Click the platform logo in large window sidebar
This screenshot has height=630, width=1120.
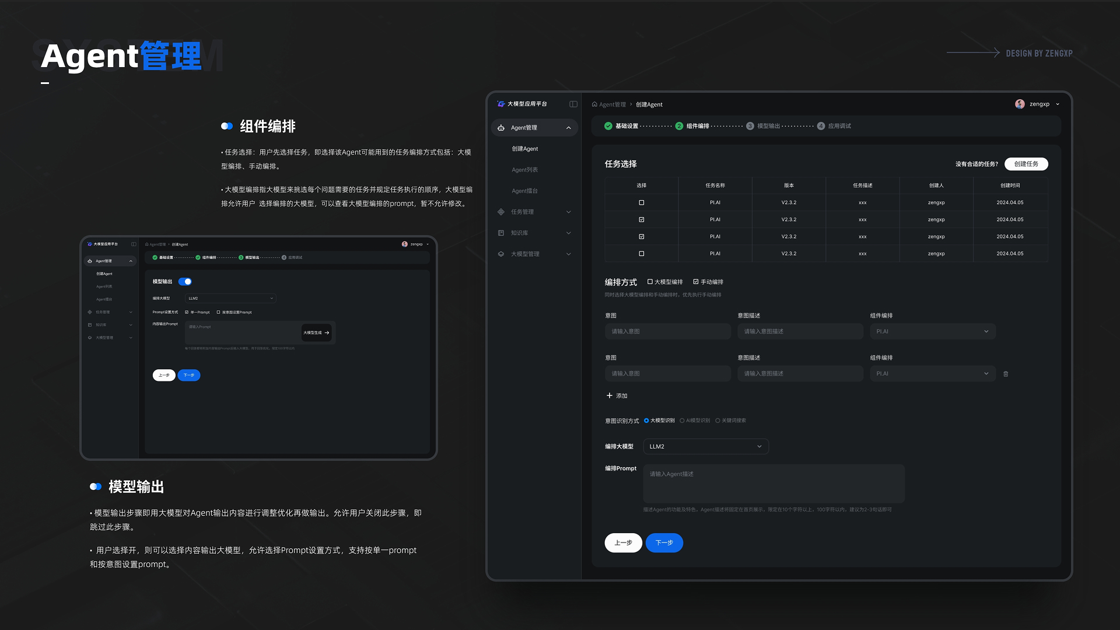pyautogui.click(x=501, y=104)
